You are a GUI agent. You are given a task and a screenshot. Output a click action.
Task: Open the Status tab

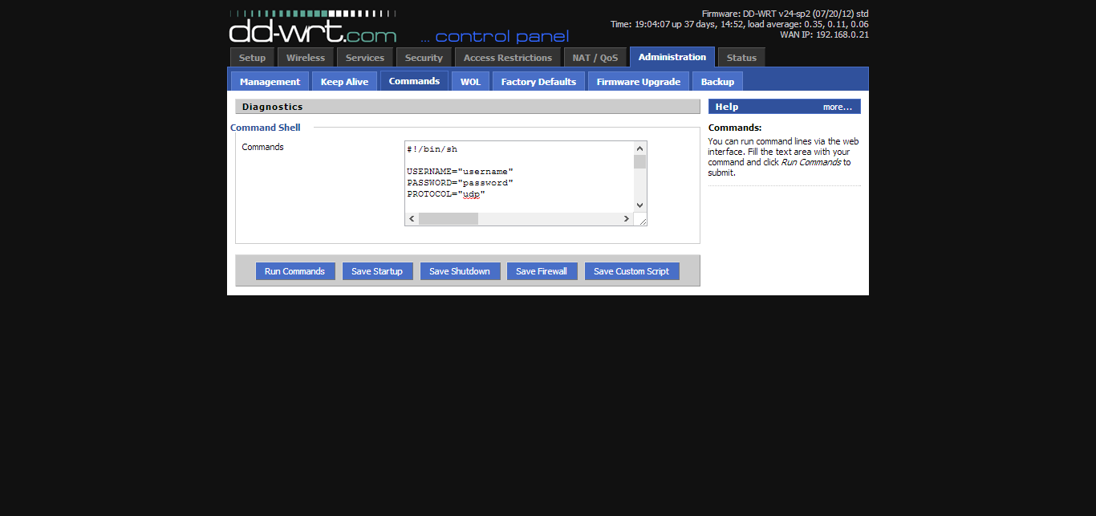click(741, 58)
